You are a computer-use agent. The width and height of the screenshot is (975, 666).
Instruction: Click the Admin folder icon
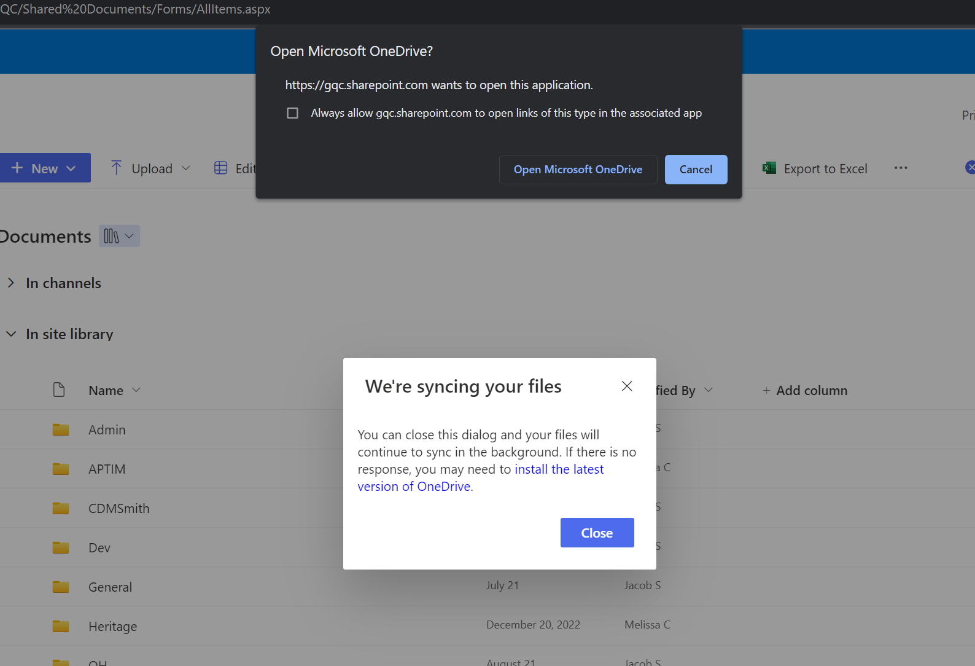pyautogui.click(x=61, y=429)
